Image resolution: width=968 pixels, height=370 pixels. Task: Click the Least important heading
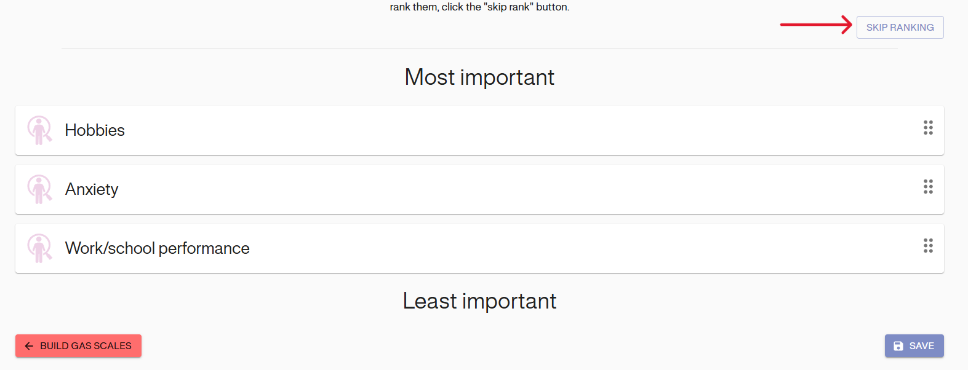479,301
